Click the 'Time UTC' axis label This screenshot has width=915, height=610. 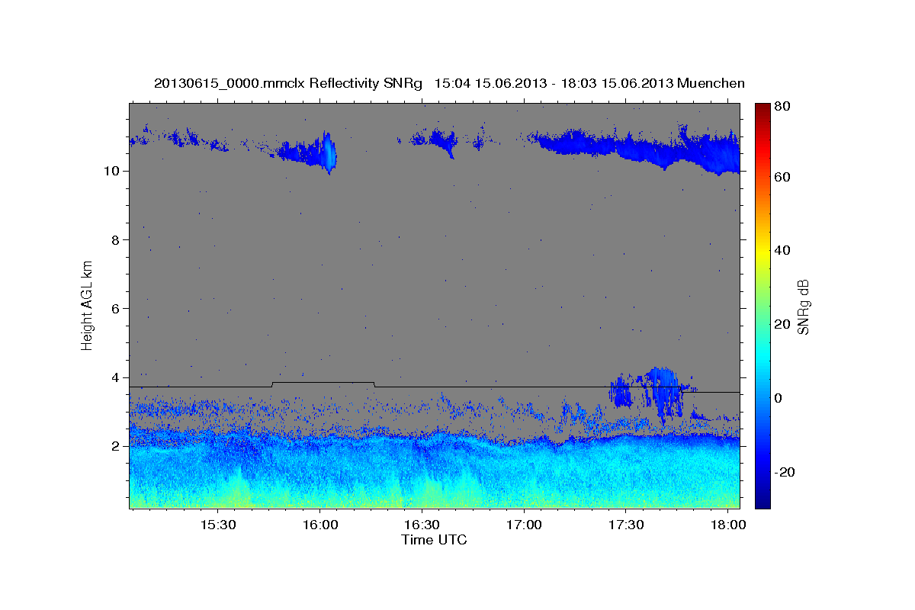coord(434,540)
